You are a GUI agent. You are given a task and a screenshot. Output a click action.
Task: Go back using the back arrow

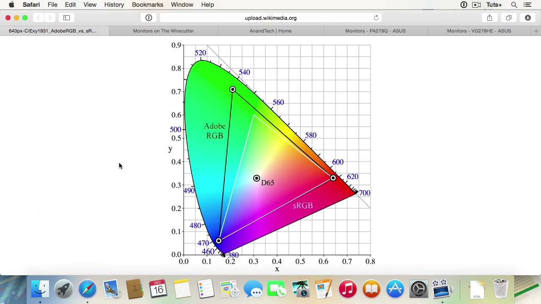tap(38, 18)
